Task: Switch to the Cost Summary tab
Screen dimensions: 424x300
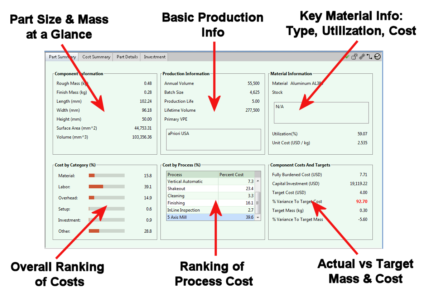Action: point(96,57)
